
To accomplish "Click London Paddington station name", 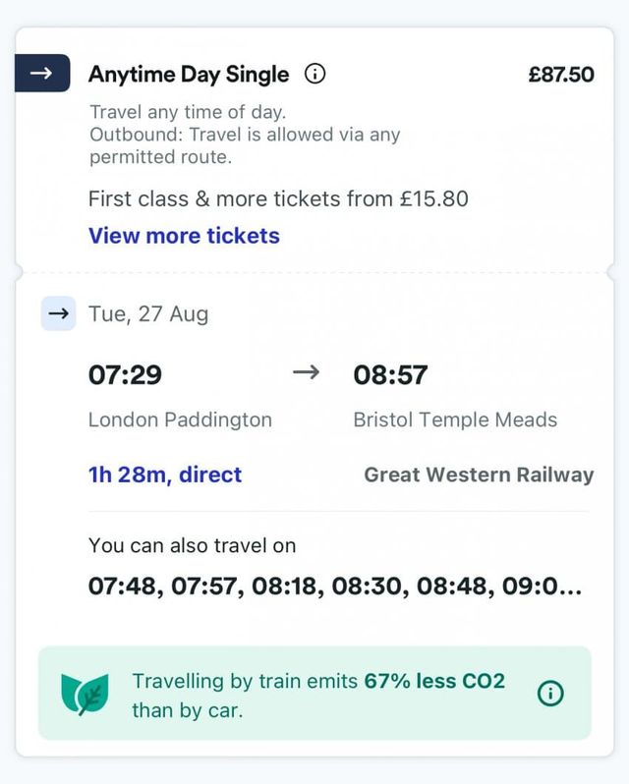I will click(x=180, y=420).
